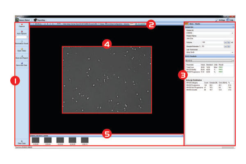Click the Volume value field
Viewport: 246px width, 164px height.
point(212,42)
